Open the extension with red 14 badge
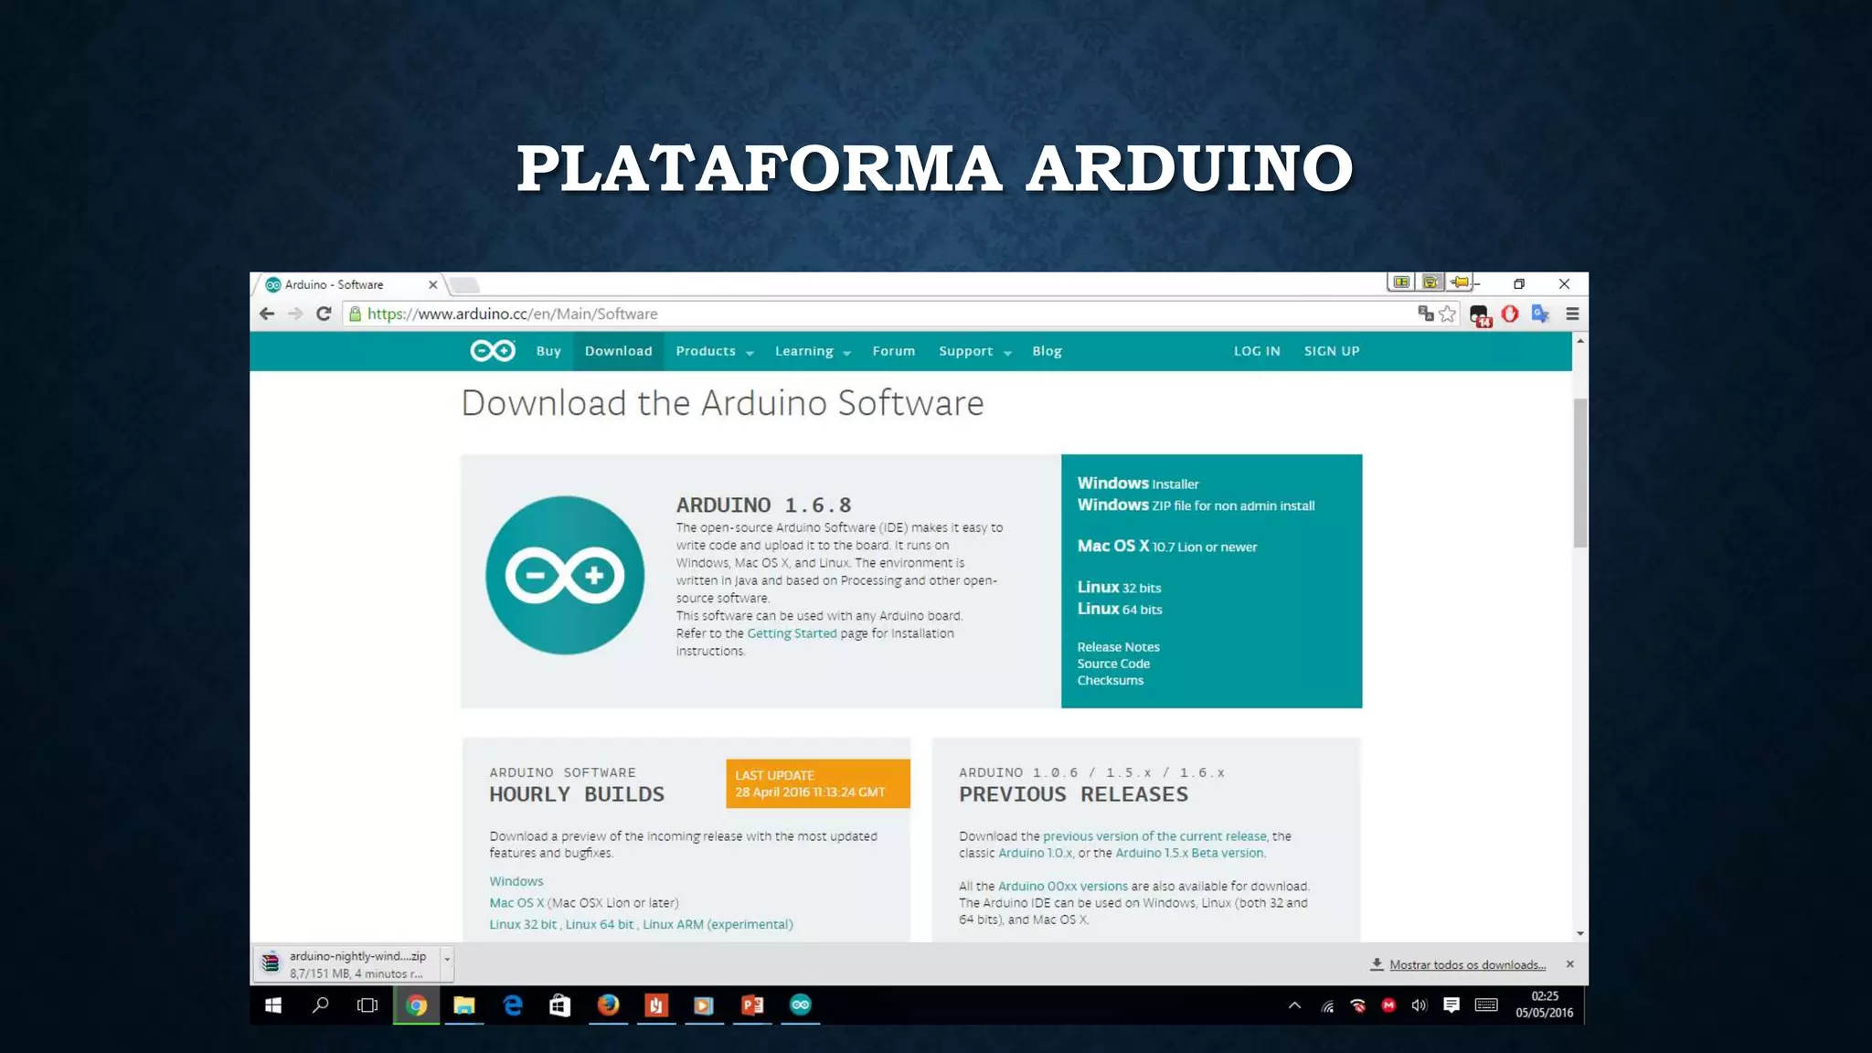 [x=1480, y=315]
